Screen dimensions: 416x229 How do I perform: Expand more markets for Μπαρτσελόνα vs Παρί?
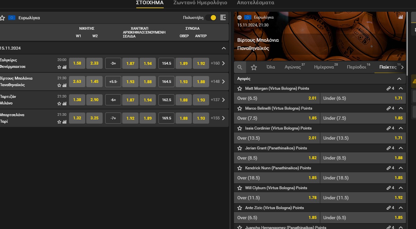(x=224, y=118)
